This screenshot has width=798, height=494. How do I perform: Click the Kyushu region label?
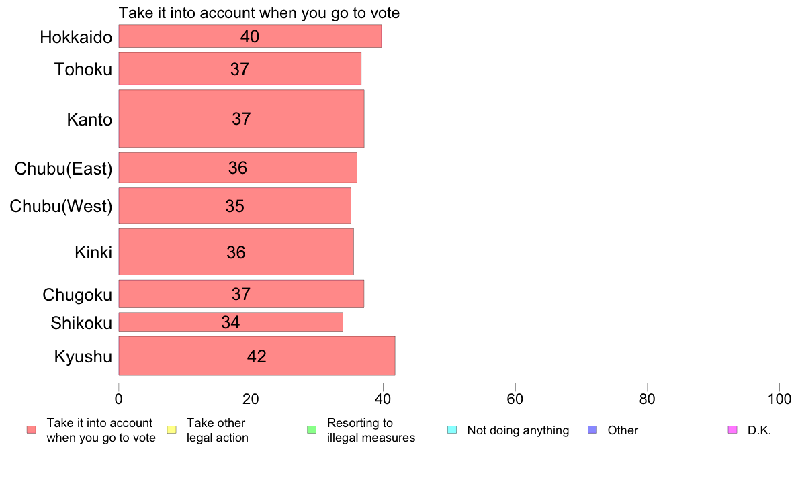point(83,356)
